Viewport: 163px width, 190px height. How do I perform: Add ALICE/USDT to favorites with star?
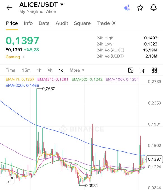[140, 8]
